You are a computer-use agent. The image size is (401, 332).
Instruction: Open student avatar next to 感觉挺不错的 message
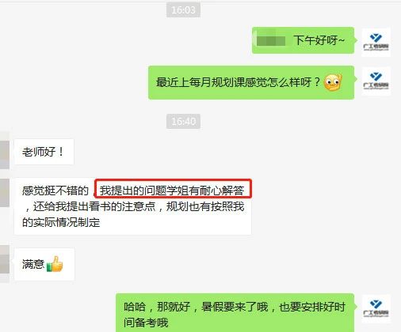point(5,192)
